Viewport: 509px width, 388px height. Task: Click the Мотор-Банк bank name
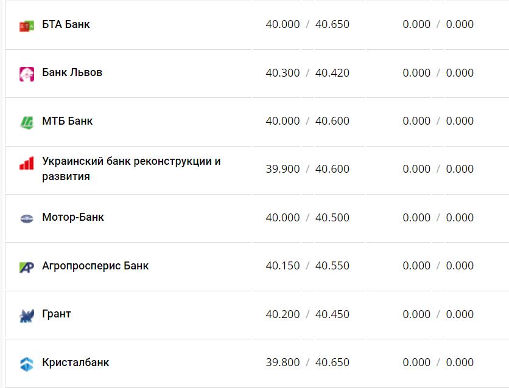click(72, 218)
